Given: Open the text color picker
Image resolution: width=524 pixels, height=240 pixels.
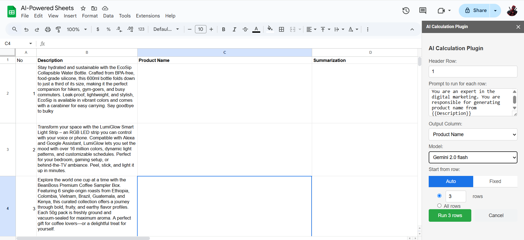Looking at the screenshot, I should tap(256, 29).
